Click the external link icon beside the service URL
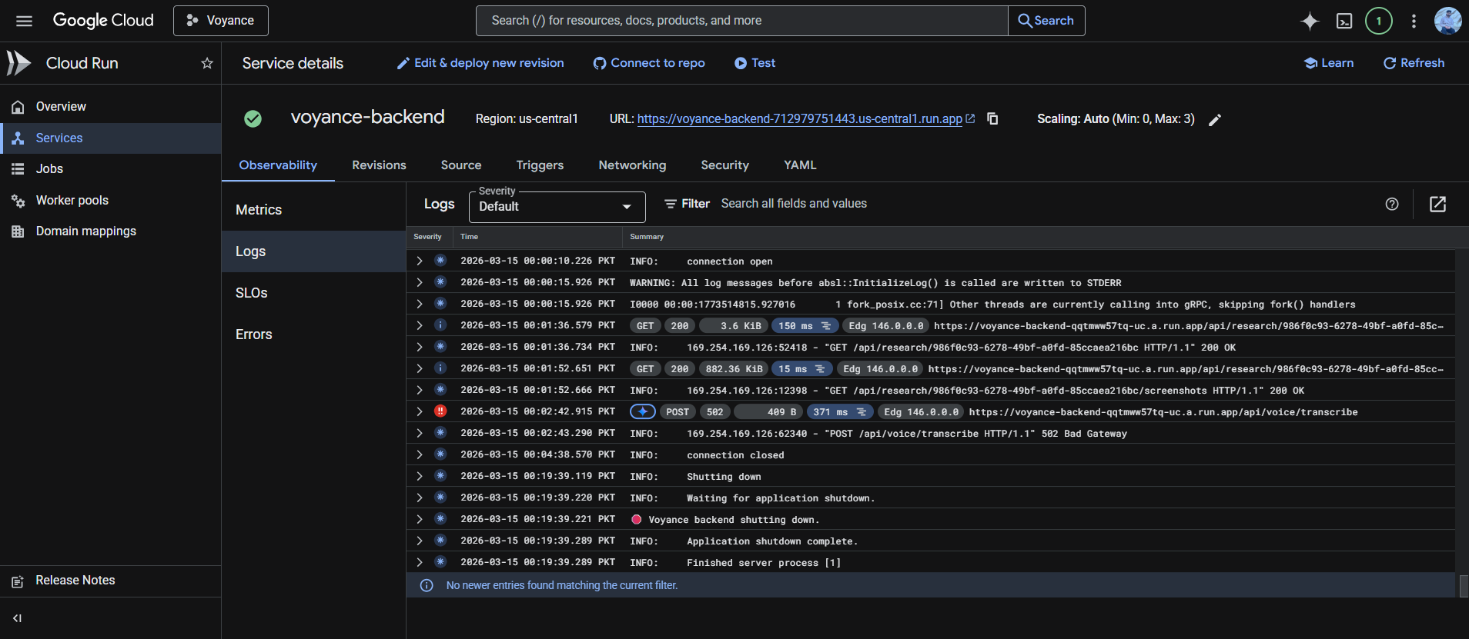This screenshot has height=639, width=1469. coord(970,118)
